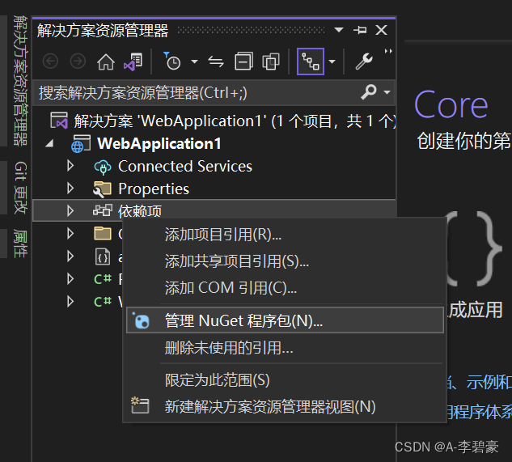Click the Back navigation arrow in Solution Explorer
The image size is (512, 462).
tap(50, 61)
